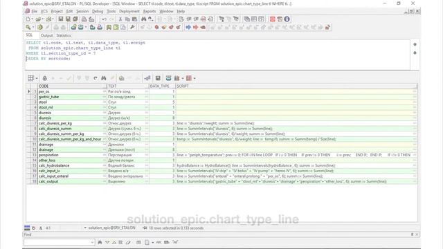The image size is (443, 249).
Task: Click the red Break execution icon
Action: click(x=272, y=19)
